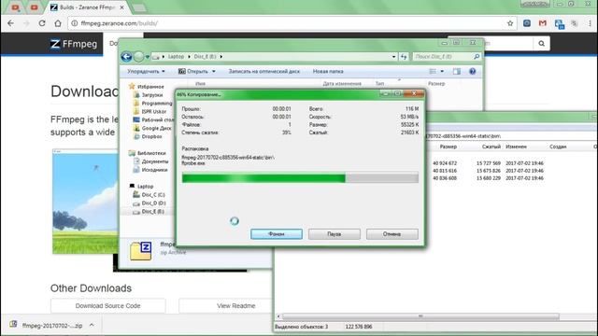Click the Отмена button
598x336 pixels.
(392, 234)
